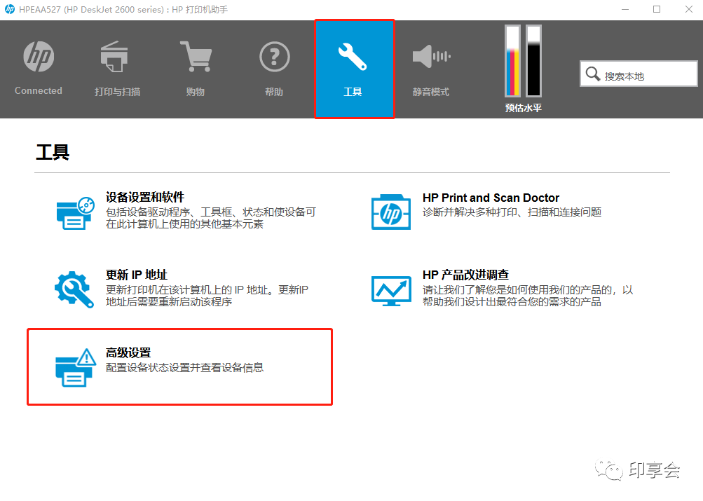Click text 配置设备状态设置并查看设备信息
This screenshot has height=501, width=703.
(x=185, y=367)
